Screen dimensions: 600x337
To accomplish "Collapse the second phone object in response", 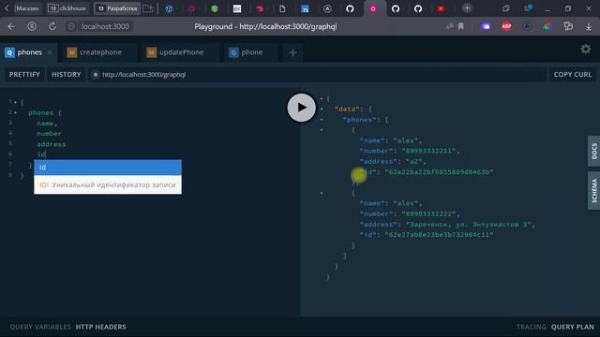I will pyautogui.click(x=322, y=193).
